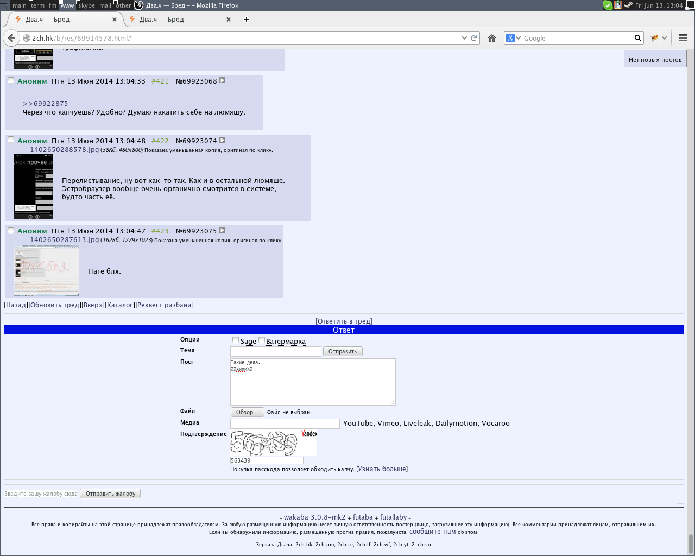Screen dimensions: 695x556
Task: Click post number link #423
Action: pyautogui.click(x=160, y=231)
